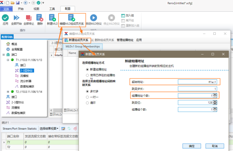The width and height of the screenshot is (233, 151).
Task: Choose the 循环 mapping radio option
Action: tap(87, 103)
